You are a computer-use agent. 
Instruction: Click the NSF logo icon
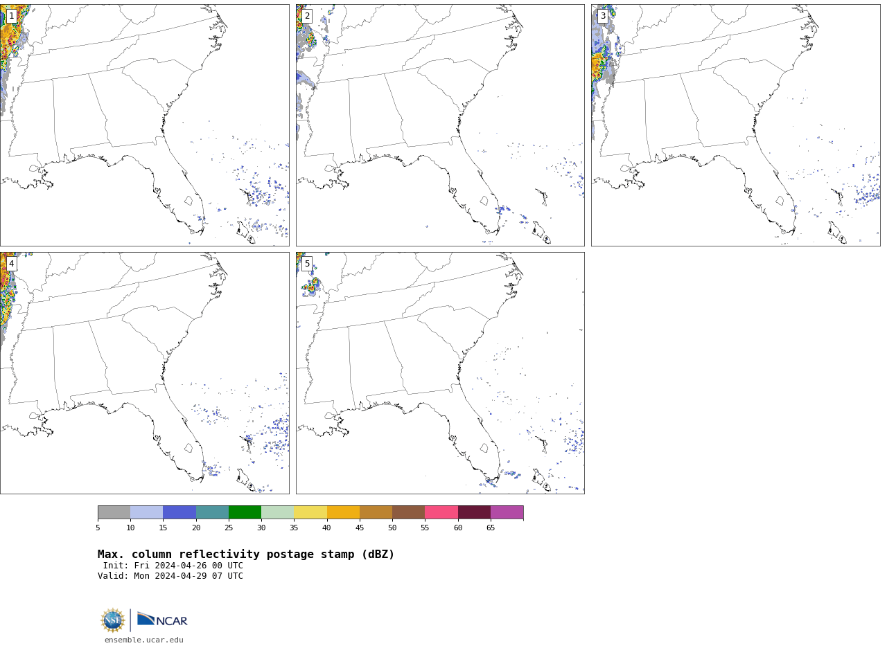point(113,620)
